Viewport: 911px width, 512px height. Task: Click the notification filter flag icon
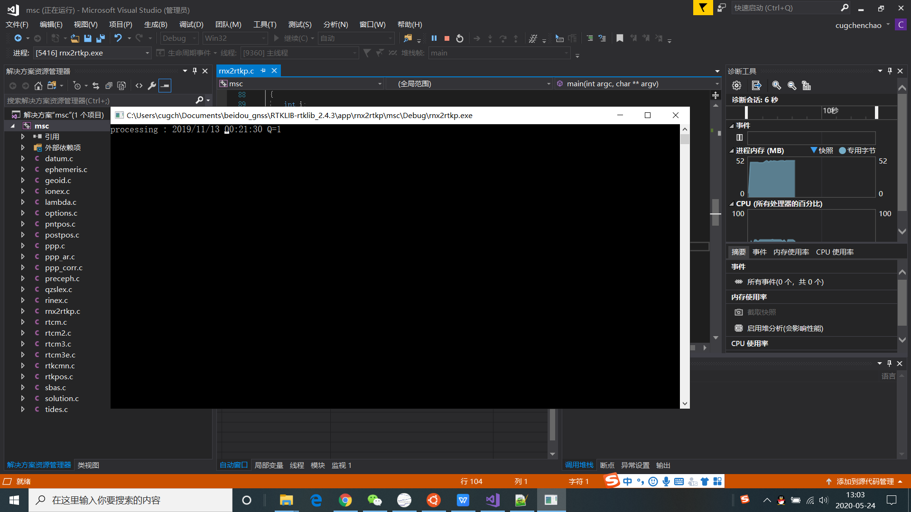point(703,8)
